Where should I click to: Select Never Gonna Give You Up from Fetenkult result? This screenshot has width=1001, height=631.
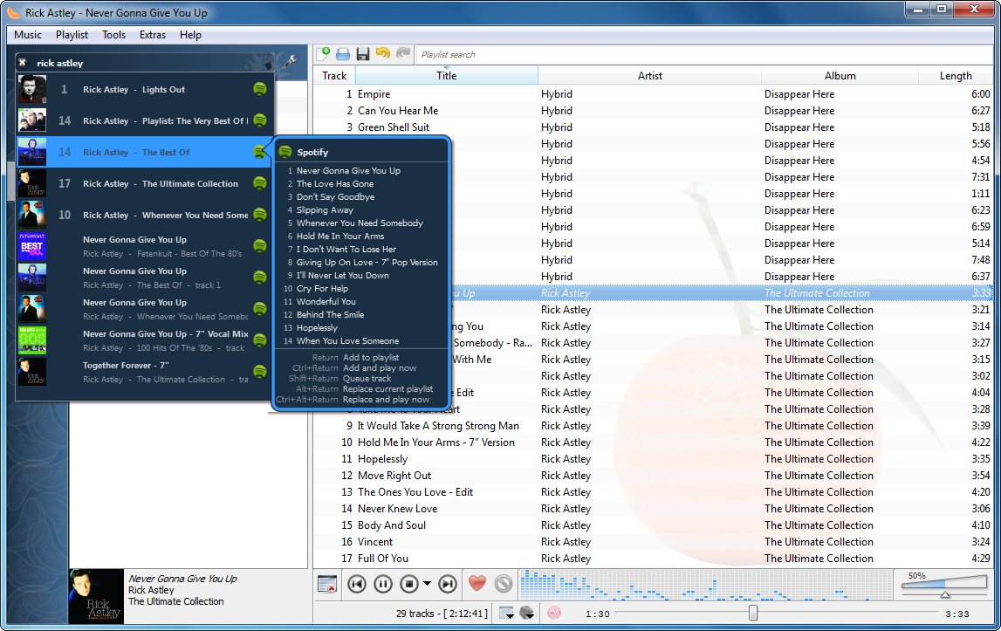145,246
